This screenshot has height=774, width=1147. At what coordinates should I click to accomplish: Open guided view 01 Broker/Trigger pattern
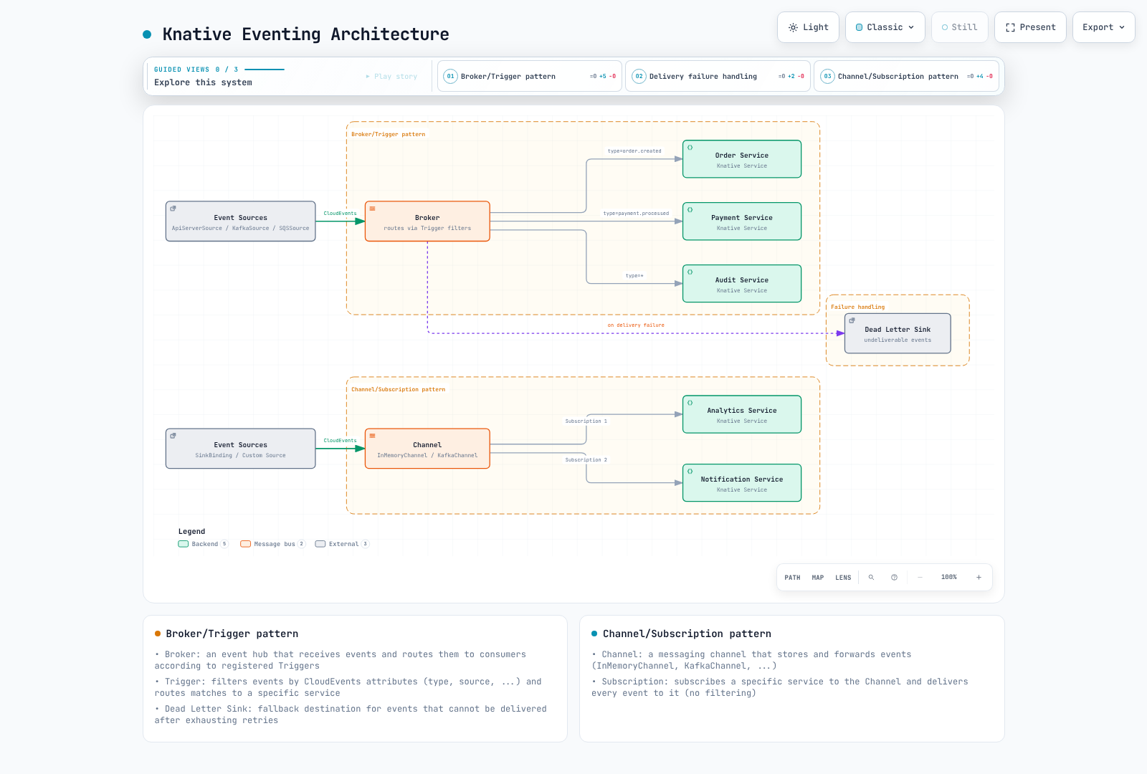[x=530, y=76]
